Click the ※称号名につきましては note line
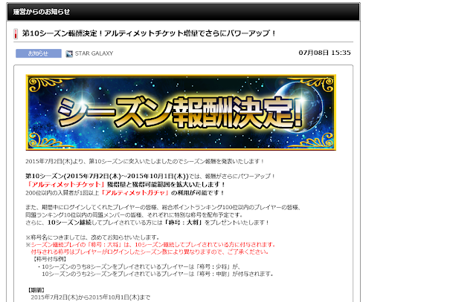The width and height of the screenshot is (476, 302). click(92, 237)
